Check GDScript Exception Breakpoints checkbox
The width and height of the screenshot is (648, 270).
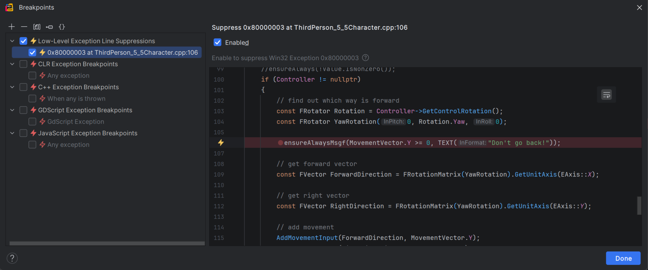pyautogui.click(x=23, y=110)
